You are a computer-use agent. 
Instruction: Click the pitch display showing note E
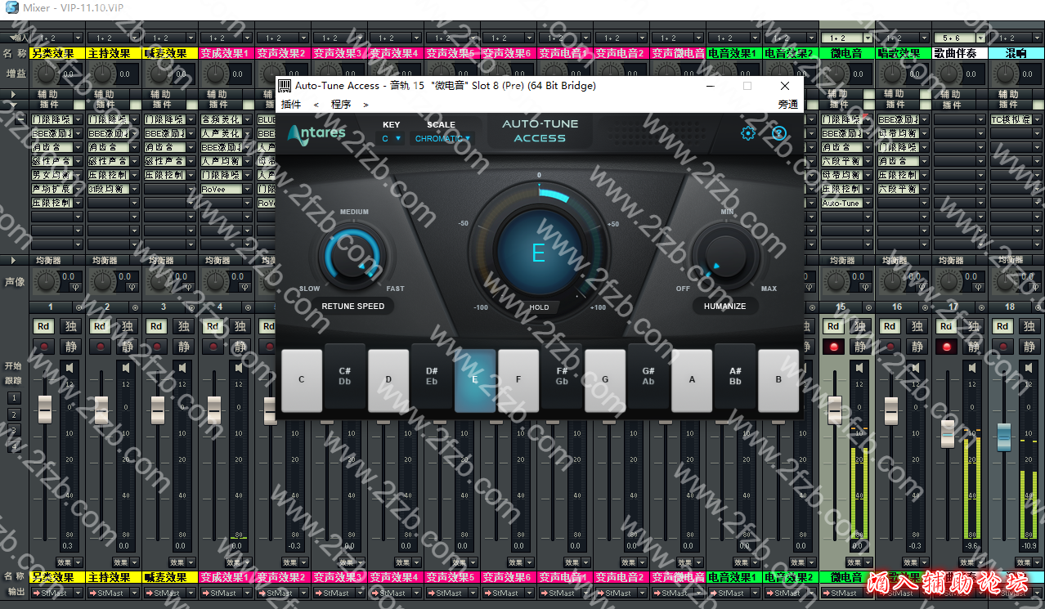click(x=539, y=253)
